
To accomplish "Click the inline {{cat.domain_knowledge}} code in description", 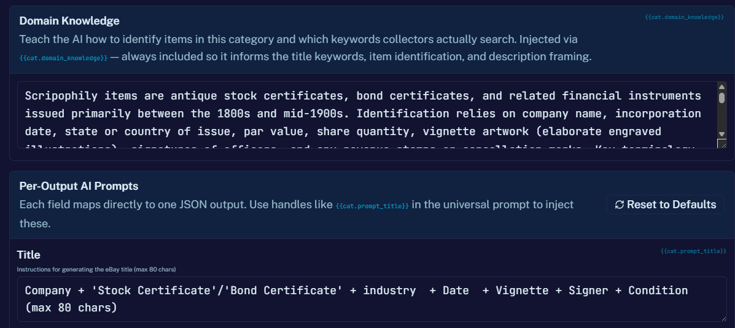I will coord(64,58).
